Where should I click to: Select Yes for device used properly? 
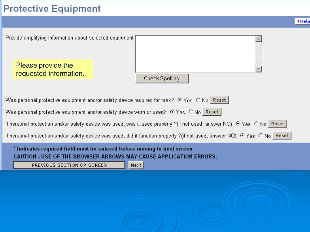point(238,124)
